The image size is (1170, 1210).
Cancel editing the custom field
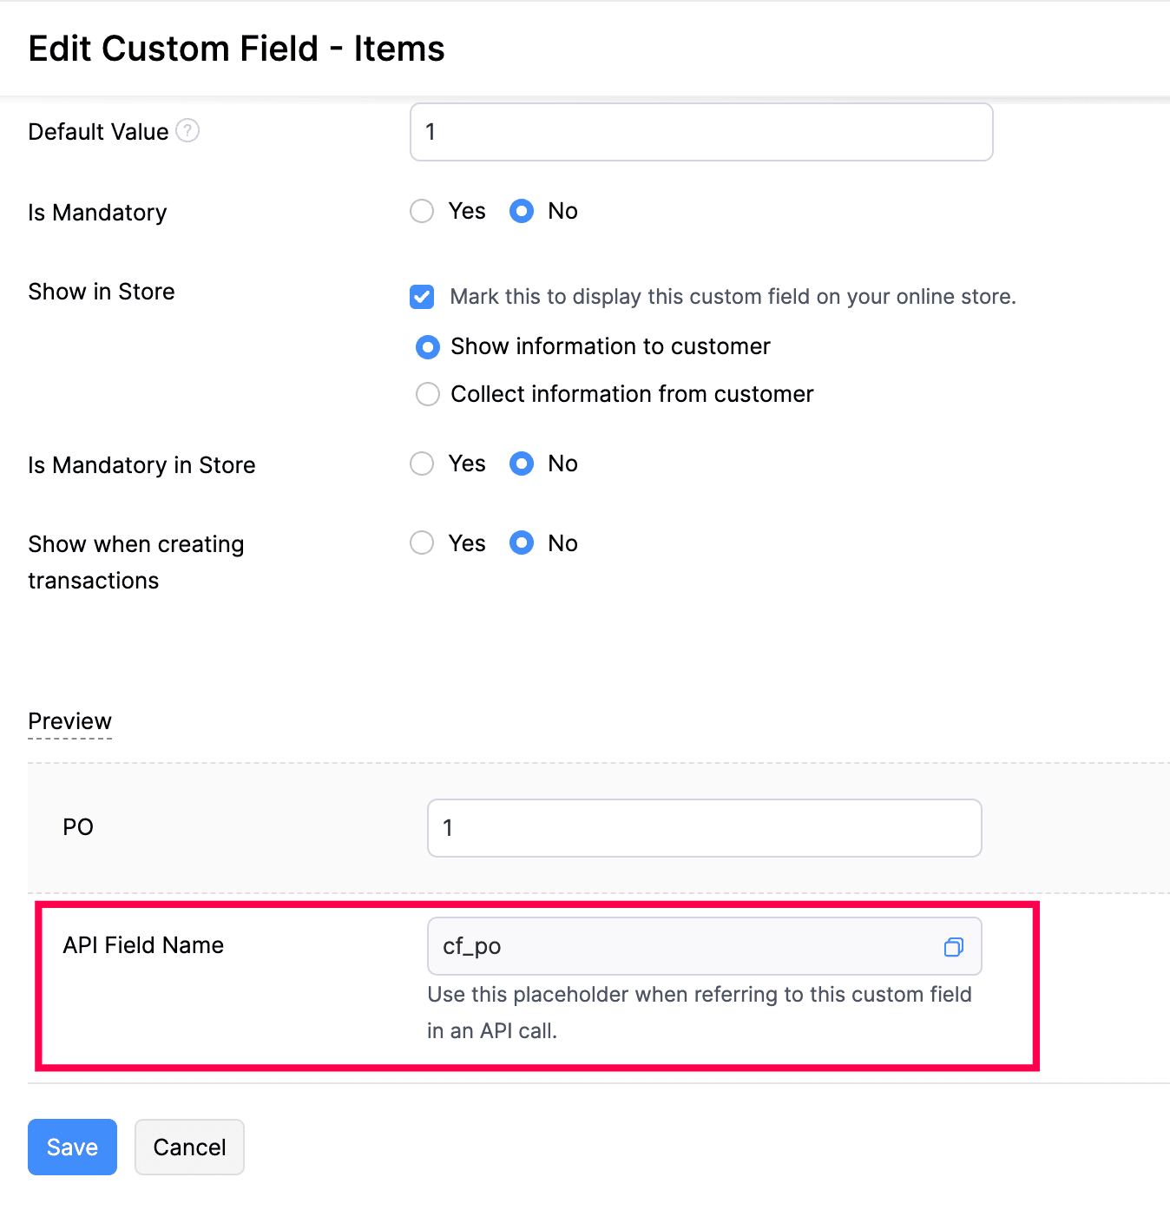[189, 1147]
